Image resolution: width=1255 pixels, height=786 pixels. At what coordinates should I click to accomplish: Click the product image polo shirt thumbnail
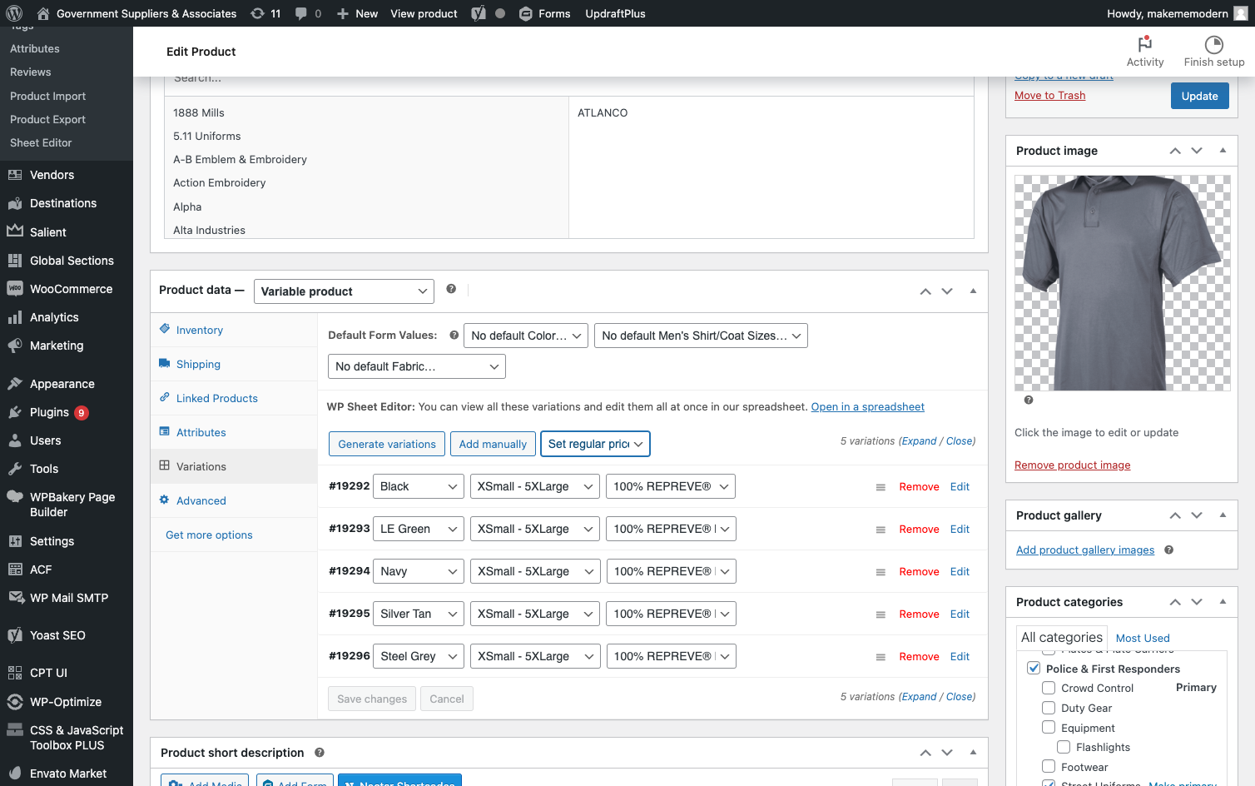[1122, 283]
